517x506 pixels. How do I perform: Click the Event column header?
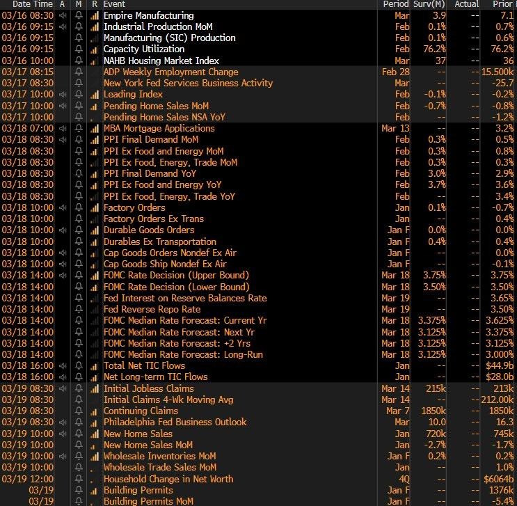point(116,4)
